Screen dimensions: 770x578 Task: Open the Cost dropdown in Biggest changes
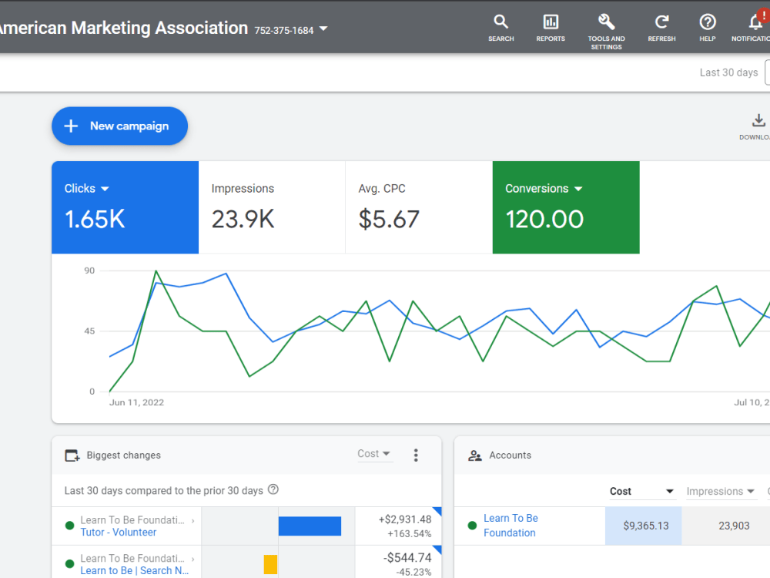[x=373, y=454]
